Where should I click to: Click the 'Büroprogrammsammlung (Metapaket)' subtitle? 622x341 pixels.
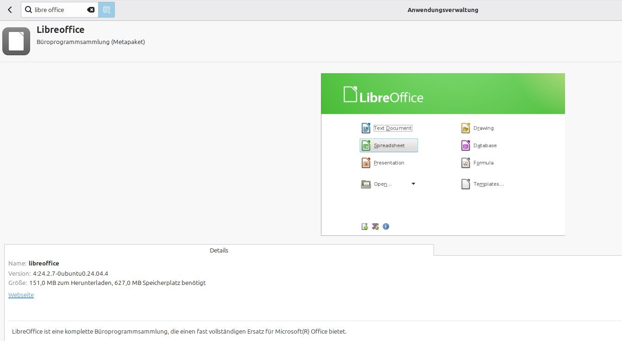(91, 42)
